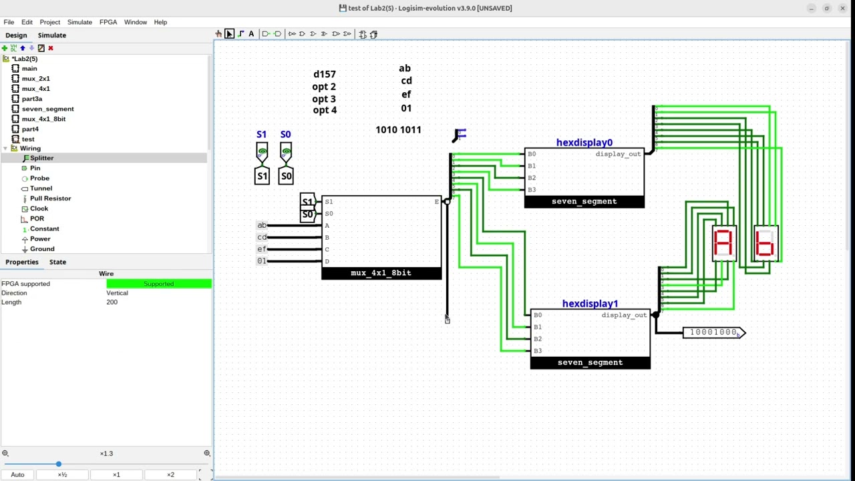Image resolution: width=855 pixels, height=481 pixels.
Task: Open the FPGA menu
Action: click(x=108, y=22)
